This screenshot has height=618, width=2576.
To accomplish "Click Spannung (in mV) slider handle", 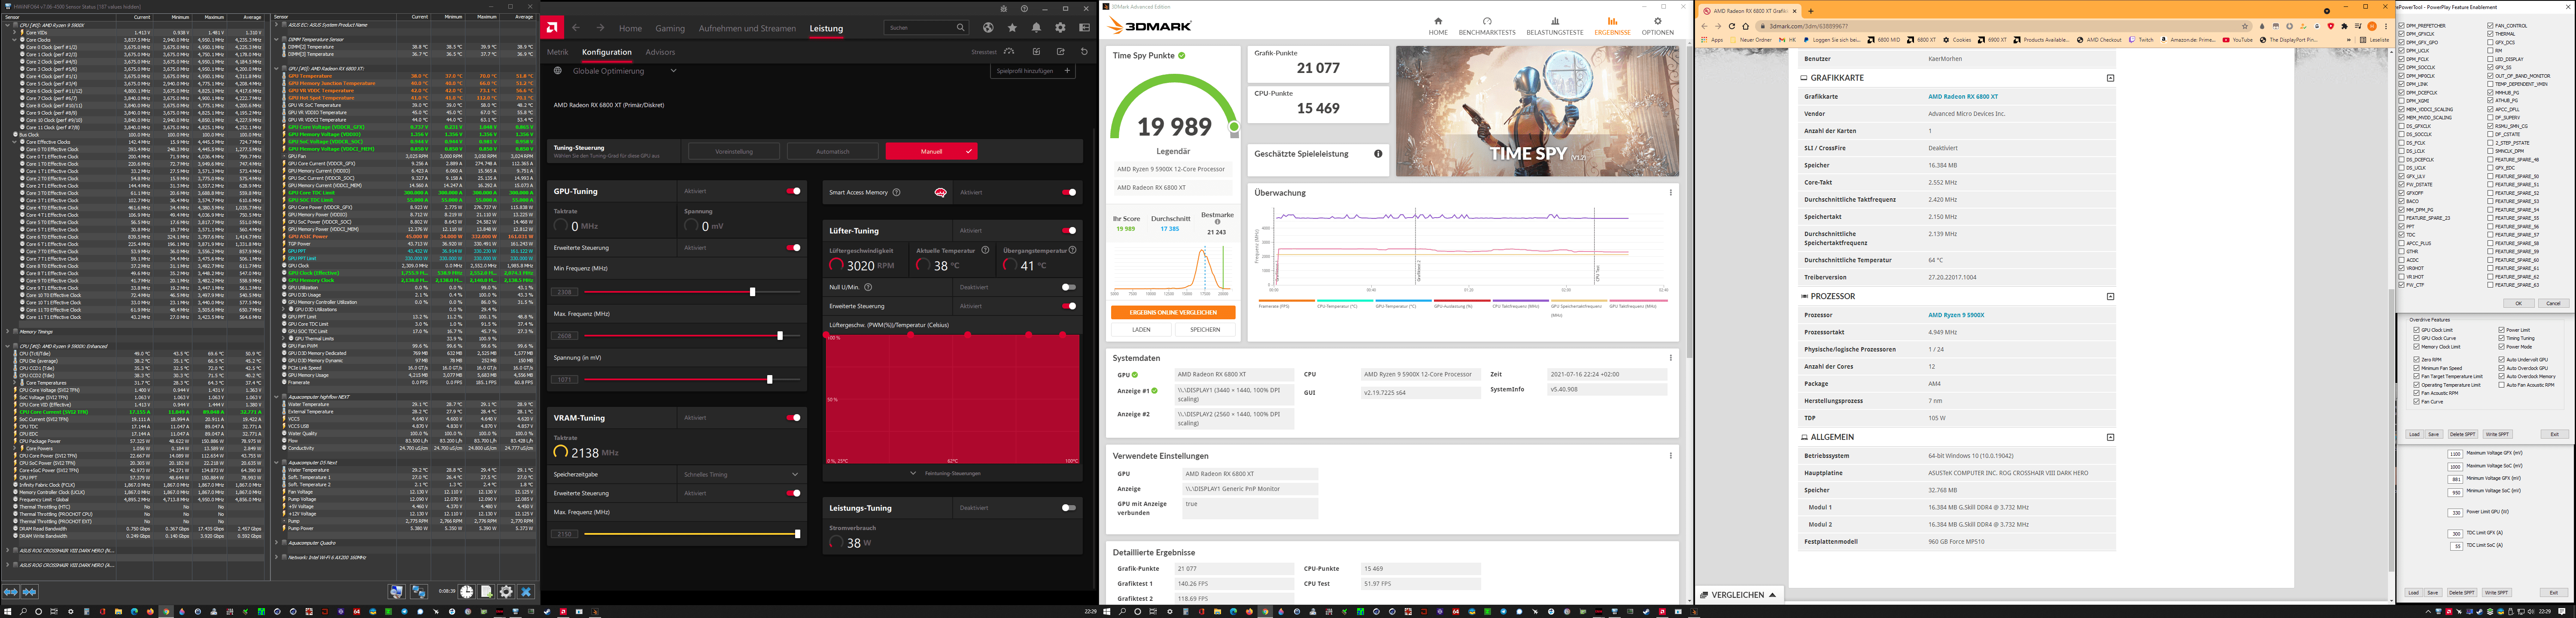I will 770,380.
